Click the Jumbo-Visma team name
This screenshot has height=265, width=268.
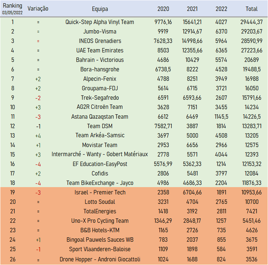100,31
